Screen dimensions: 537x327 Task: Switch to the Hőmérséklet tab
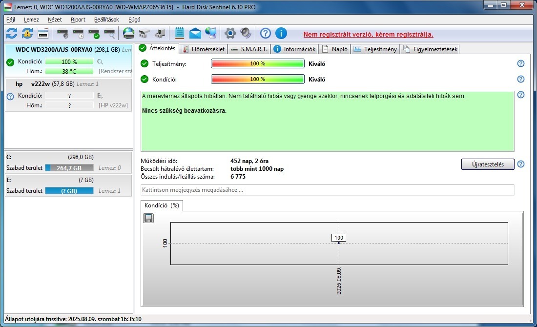click(204, 49)
